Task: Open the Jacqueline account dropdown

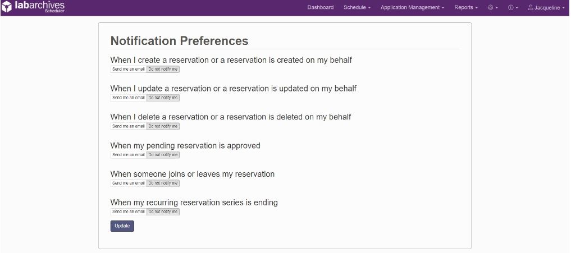Action: click(546, 7)
